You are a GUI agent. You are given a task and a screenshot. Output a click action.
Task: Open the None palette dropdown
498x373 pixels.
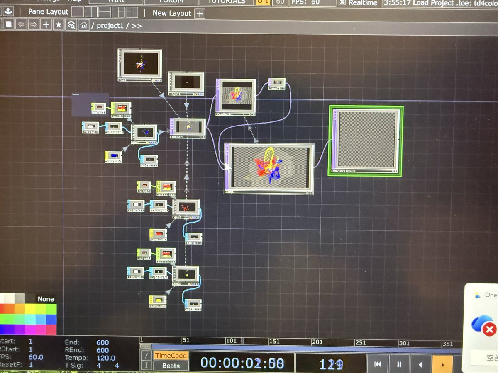[x=46, y=299]
